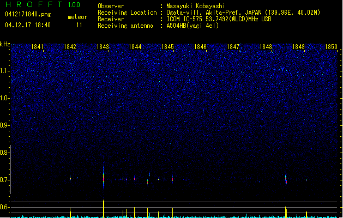The height and width of the screenshot is (218, 343).
Task: Click the ICOM IC-575 receiver text
Action: click(219, 19)
